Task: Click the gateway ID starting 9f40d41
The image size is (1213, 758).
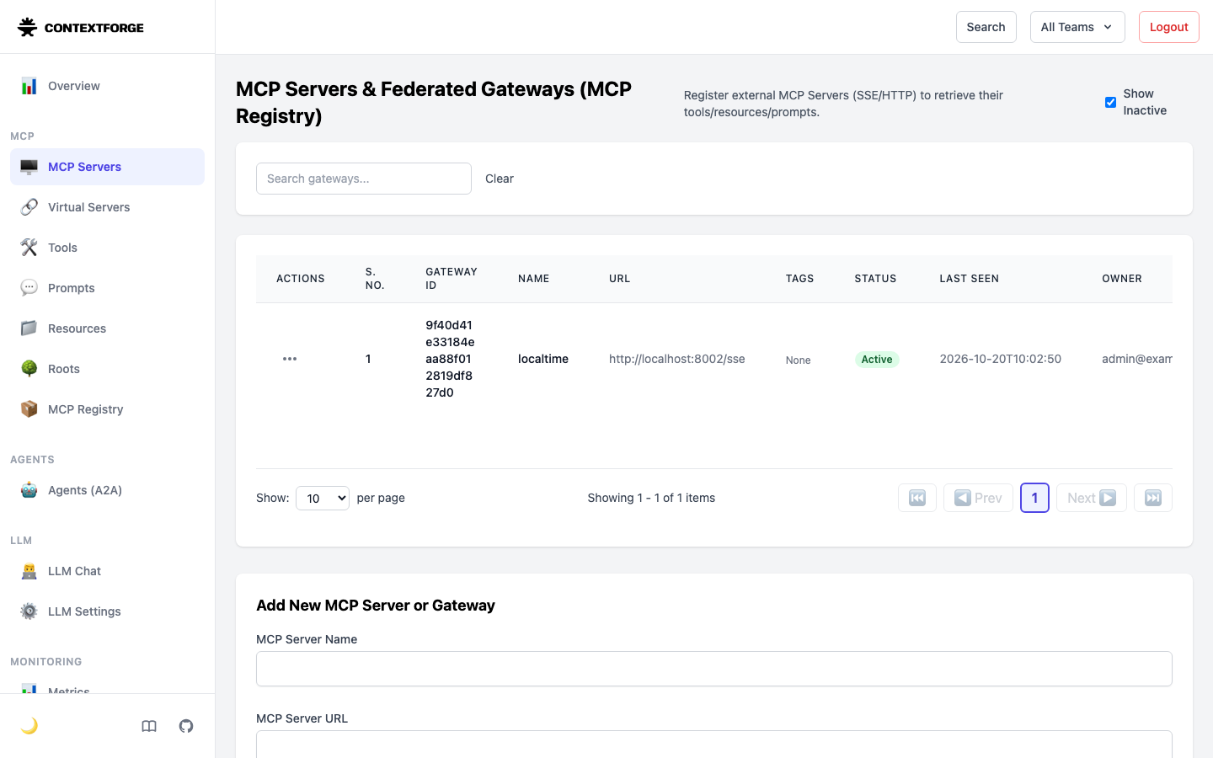Action: (x=450, y=359)
